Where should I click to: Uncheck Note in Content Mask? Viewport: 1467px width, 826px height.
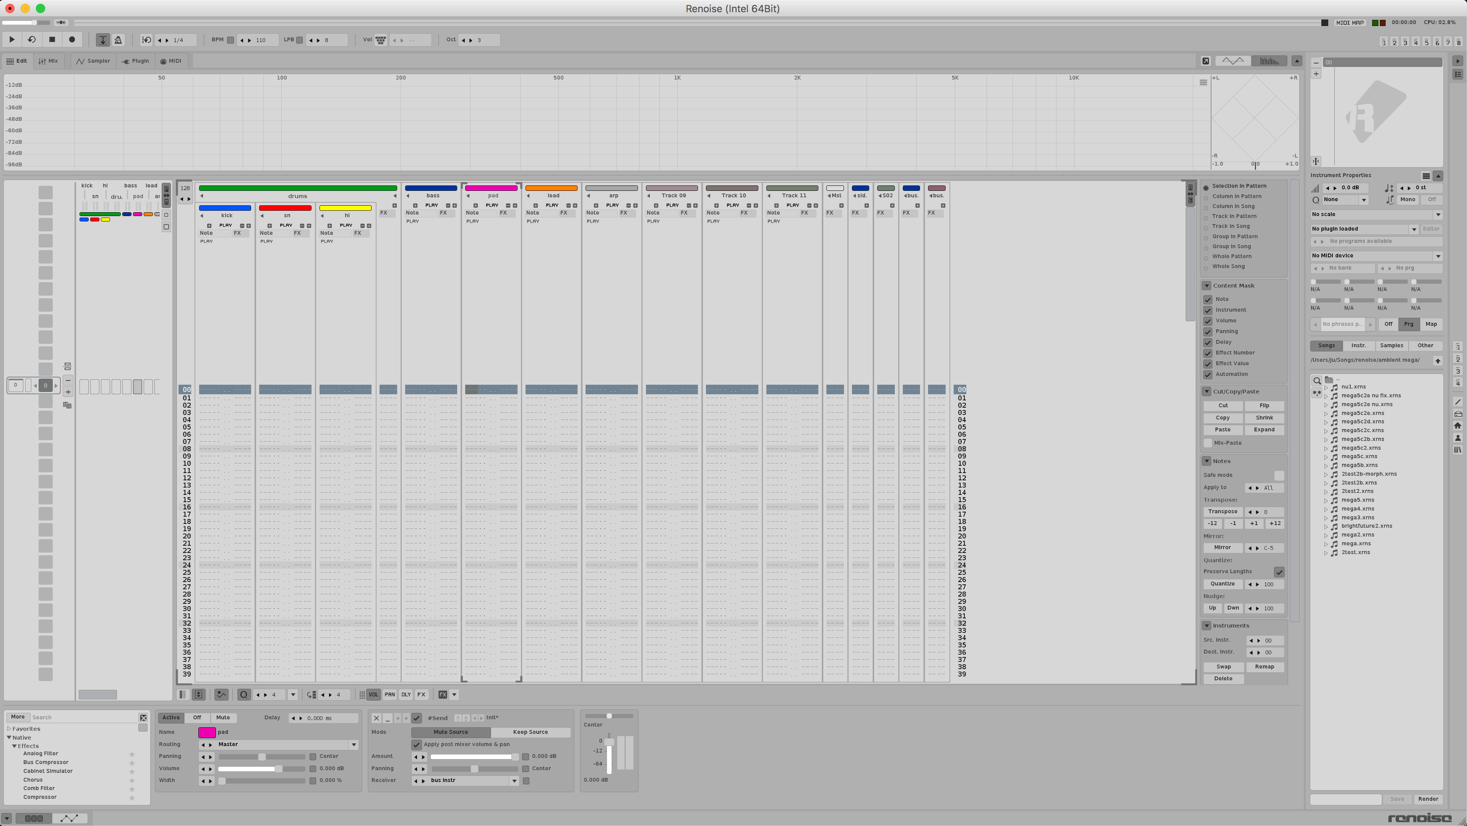pyautogui.click(x=1207, y=300)
